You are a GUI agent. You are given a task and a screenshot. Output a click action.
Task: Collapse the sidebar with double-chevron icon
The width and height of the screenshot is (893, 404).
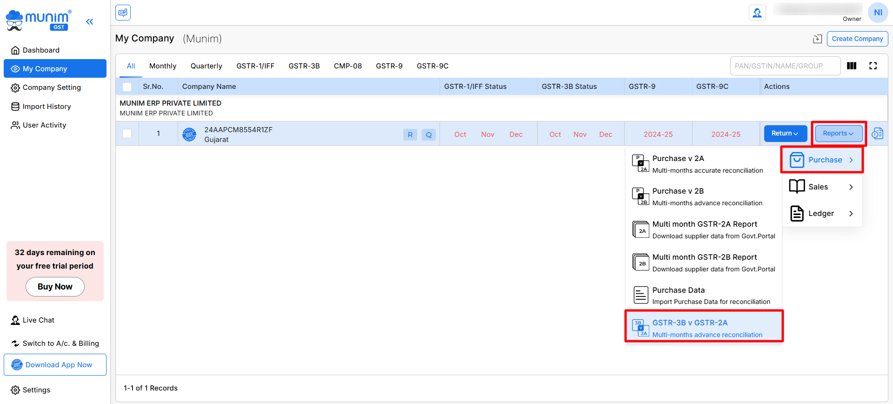[90, 21]
